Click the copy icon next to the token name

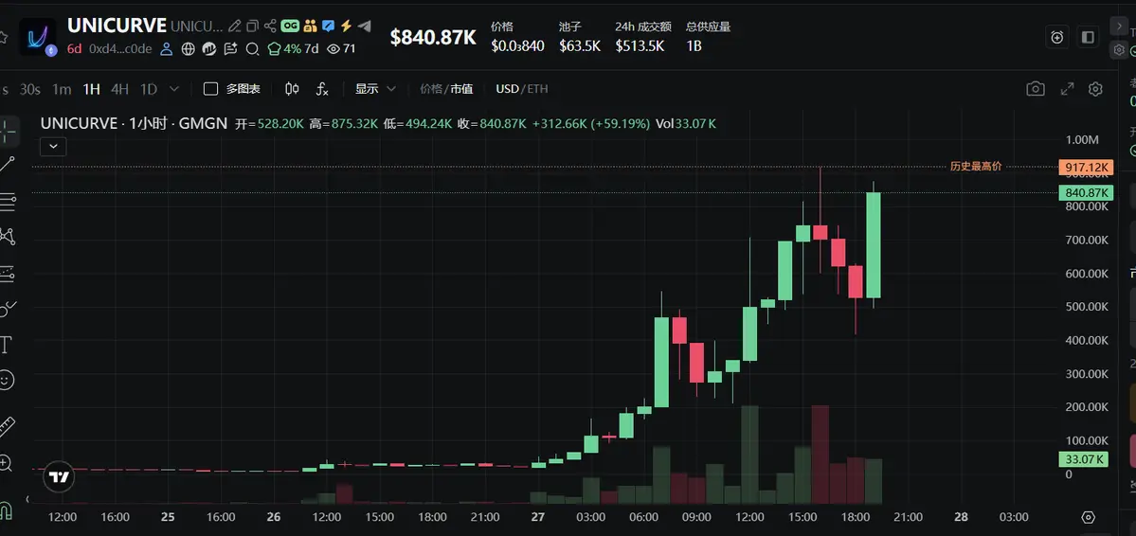252,27
